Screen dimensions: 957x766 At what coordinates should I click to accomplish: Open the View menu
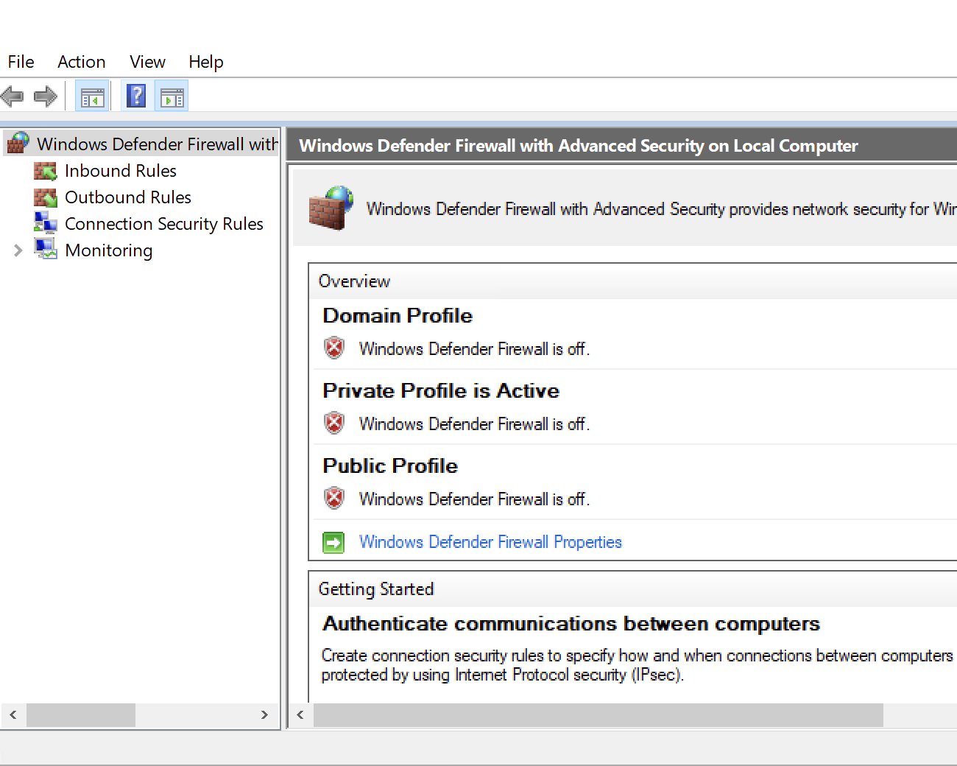tap(147, 62)
